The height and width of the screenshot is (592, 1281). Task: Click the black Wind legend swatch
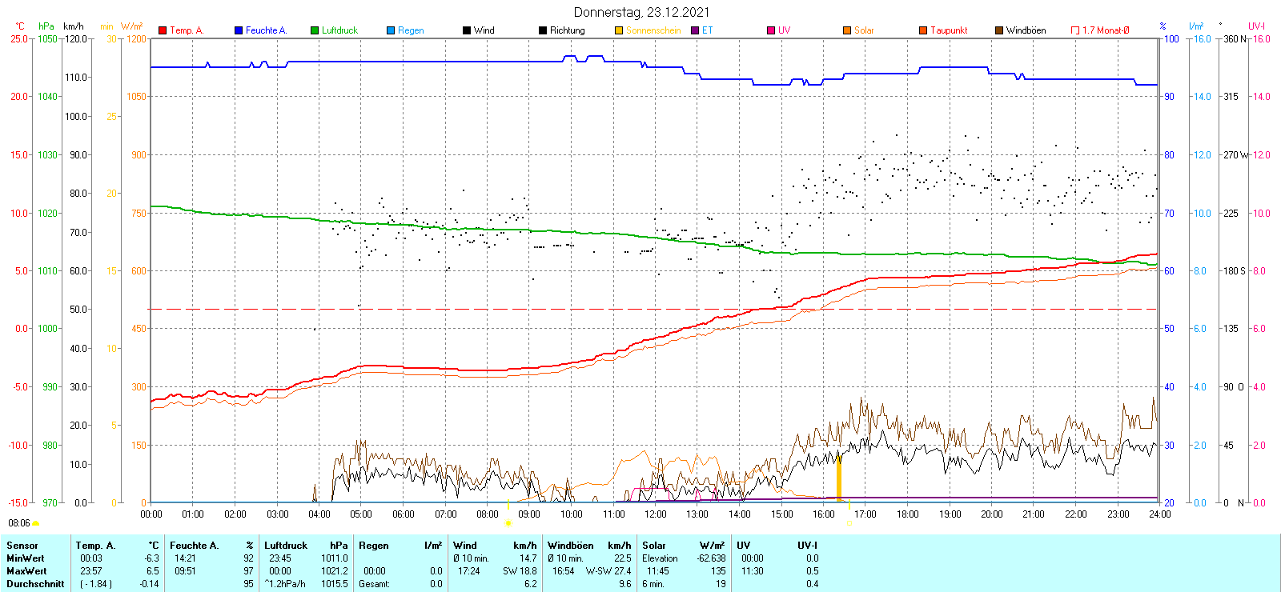coord(467,30)
